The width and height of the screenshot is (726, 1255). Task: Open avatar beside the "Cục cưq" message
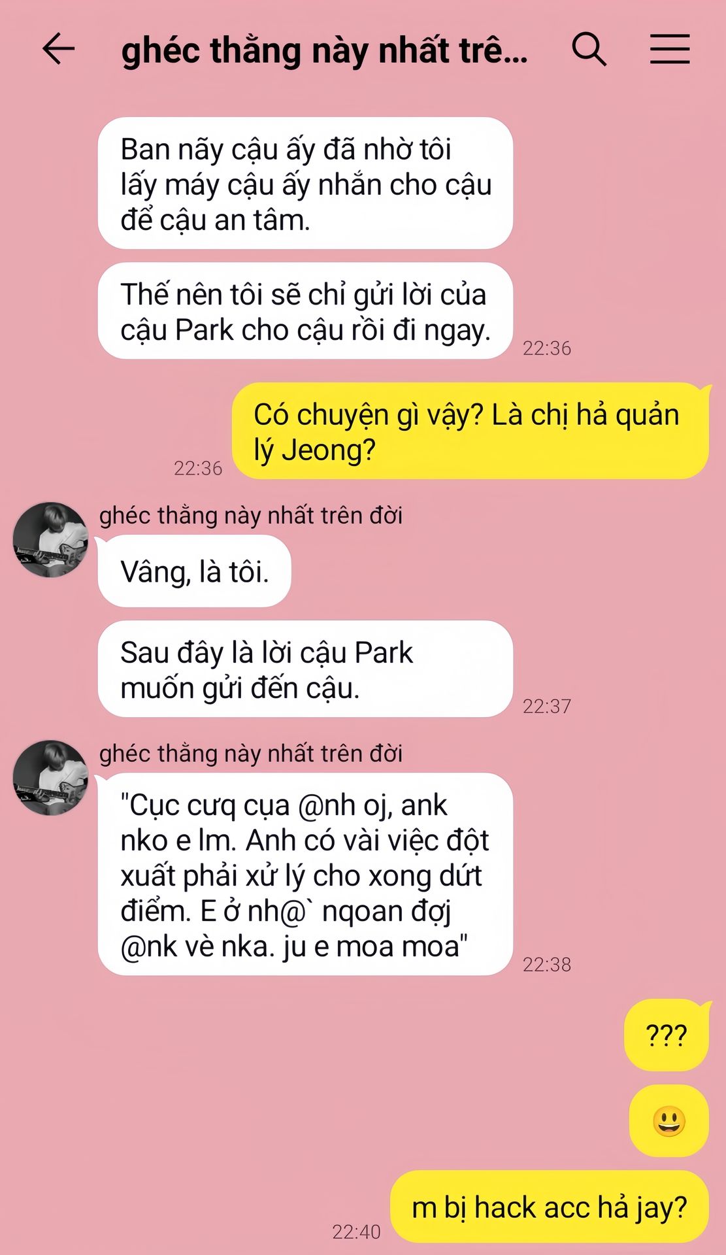(51, 777)
